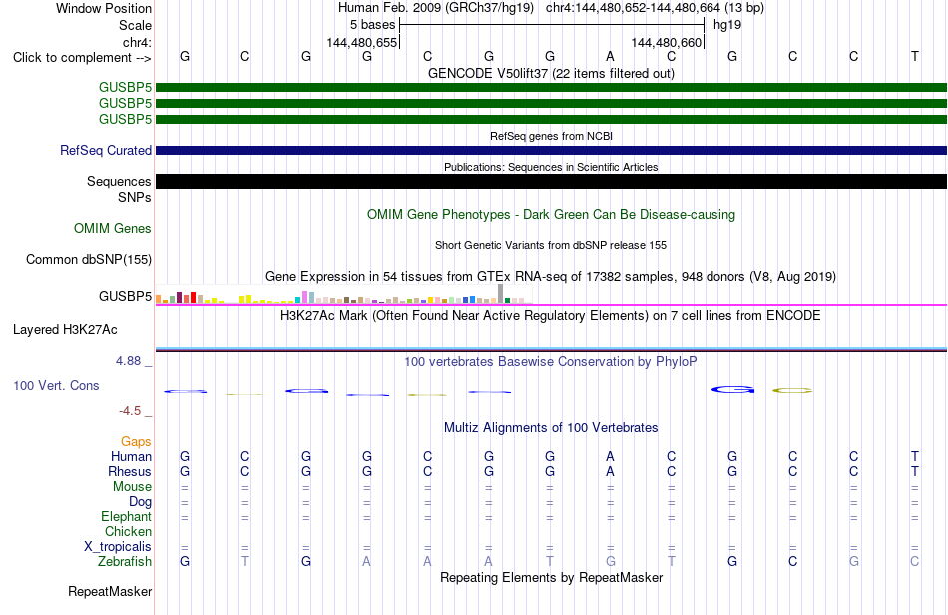Click the "Dog" species label
Image resolution: width=948 pixels, height=615 pixels.
point(141,502)
